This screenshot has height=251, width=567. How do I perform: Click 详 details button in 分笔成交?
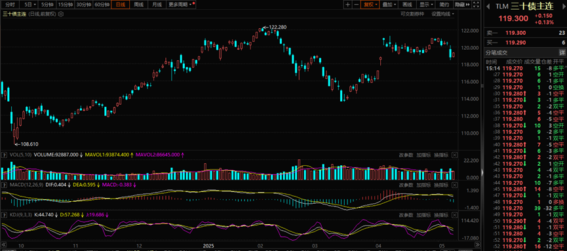[562, 53]
